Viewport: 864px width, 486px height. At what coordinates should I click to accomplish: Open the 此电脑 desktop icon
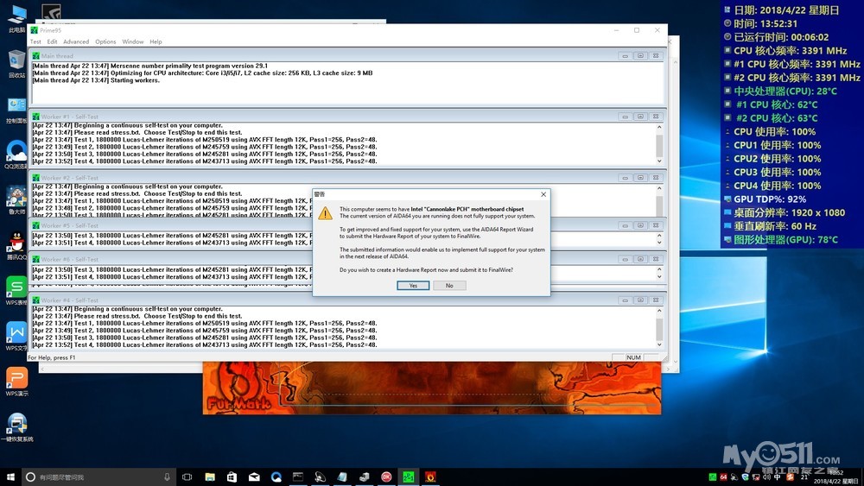pyautogui.click(x=16, y=18)
